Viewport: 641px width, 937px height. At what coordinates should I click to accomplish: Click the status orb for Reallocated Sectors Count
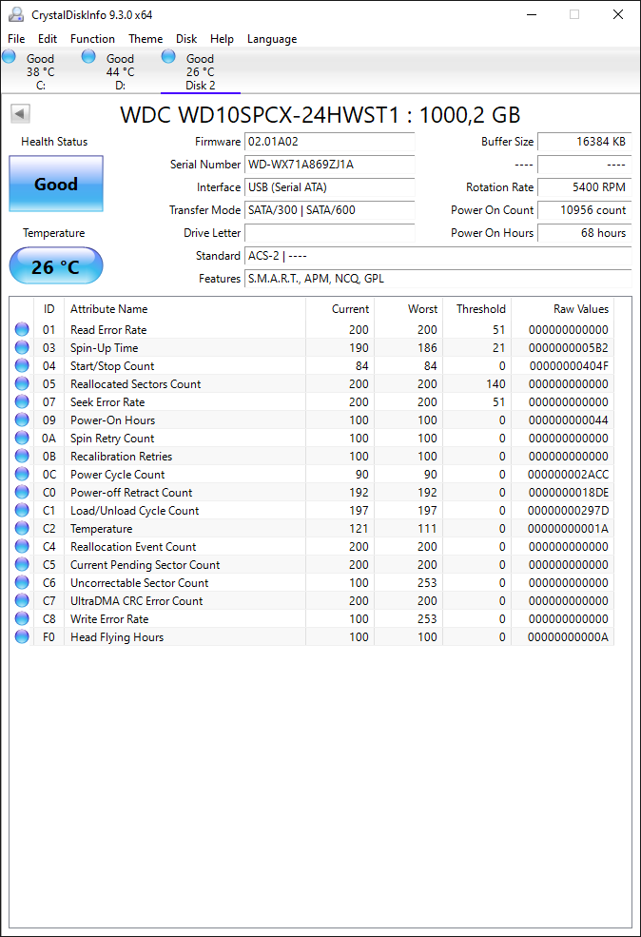22,383
